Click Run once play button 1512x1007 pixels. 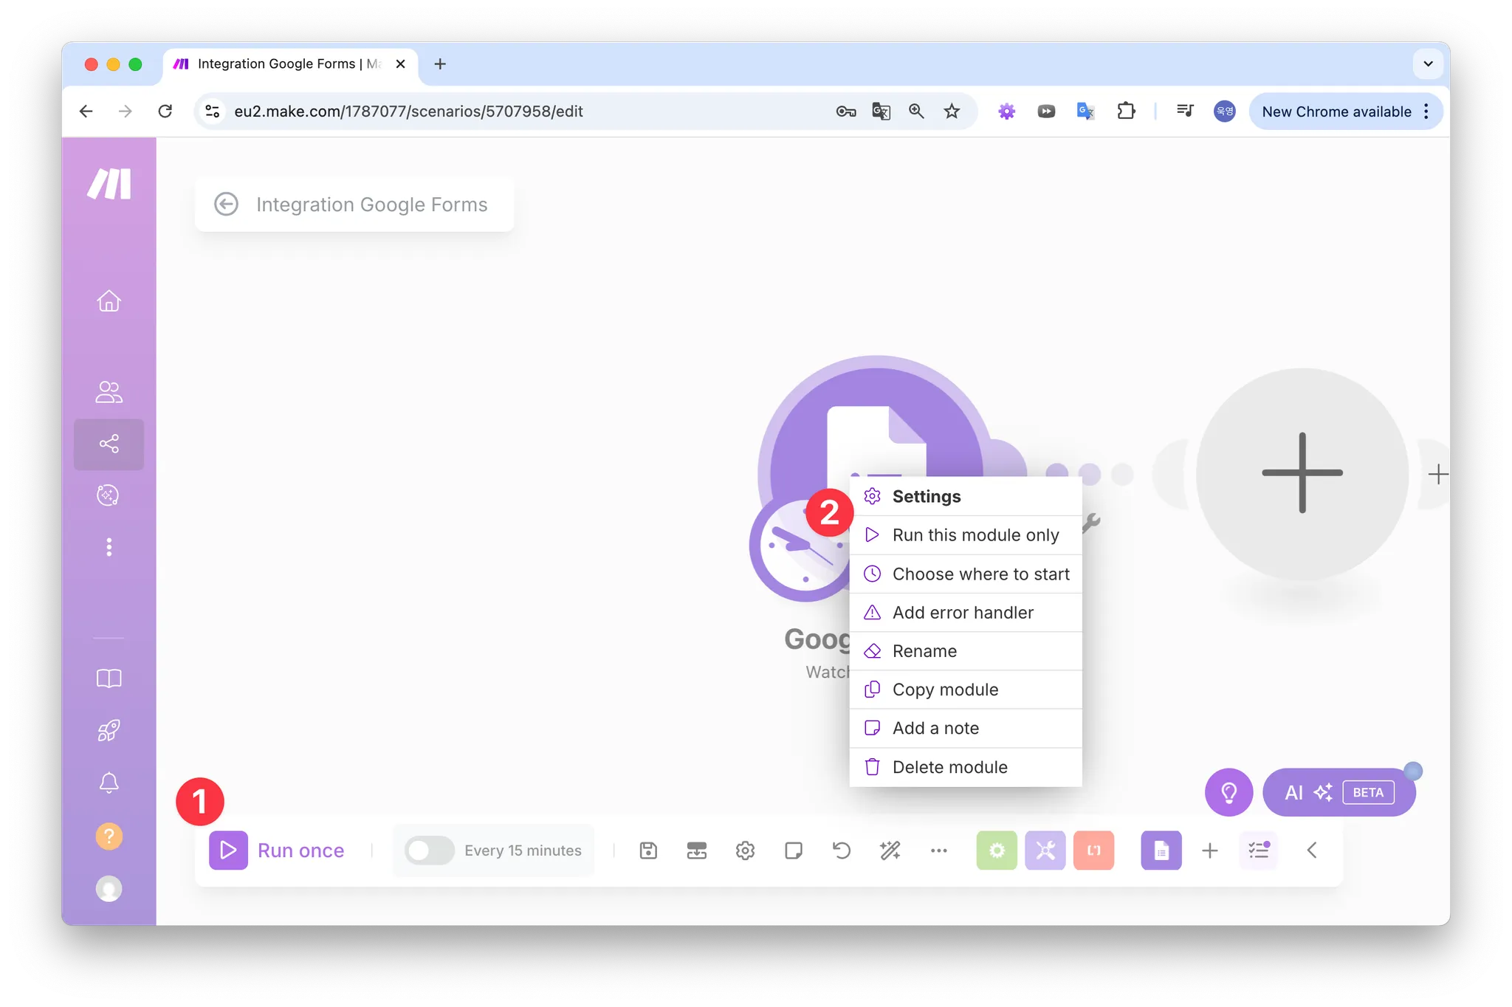[228, 850]
